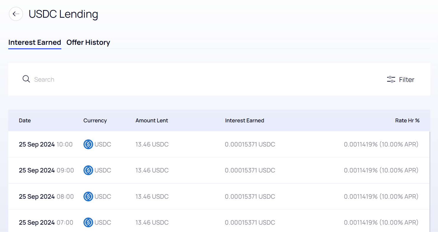
Task: Click the USDC coin icon in the third row
Action: tap(88, 196)
